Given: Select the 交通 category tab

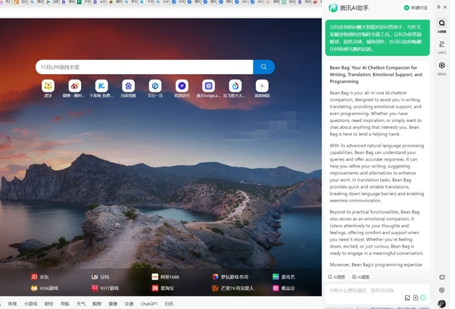Looking at the screenshot, I should click(129, 304).
